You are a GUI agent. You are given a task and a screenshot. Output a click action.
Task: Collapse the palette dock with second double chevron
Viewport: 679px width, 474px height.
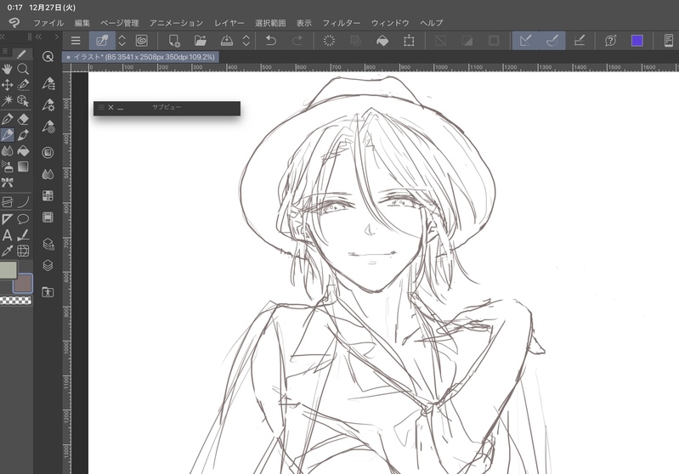[x=38, y=37]
